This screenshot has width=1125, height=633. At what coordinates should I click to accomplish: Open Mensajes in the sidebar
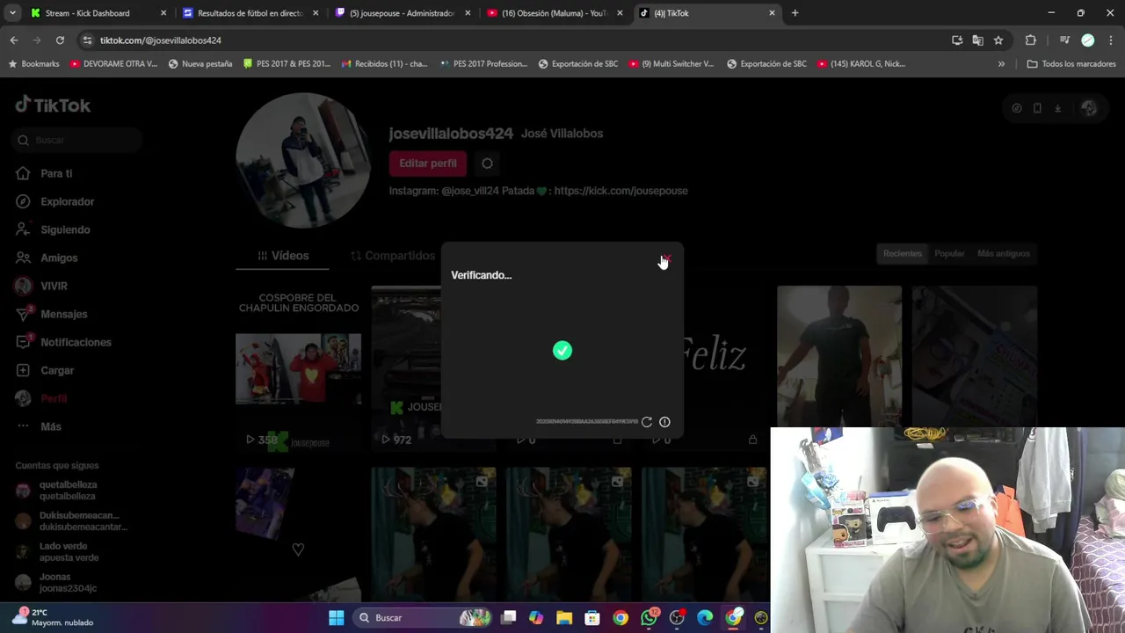pos(63,314)
